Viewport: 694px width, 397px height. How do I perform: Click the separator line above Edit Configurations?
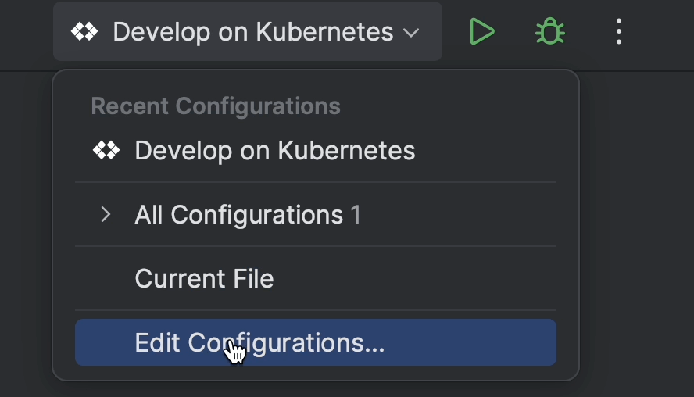(x=315, y=310)
